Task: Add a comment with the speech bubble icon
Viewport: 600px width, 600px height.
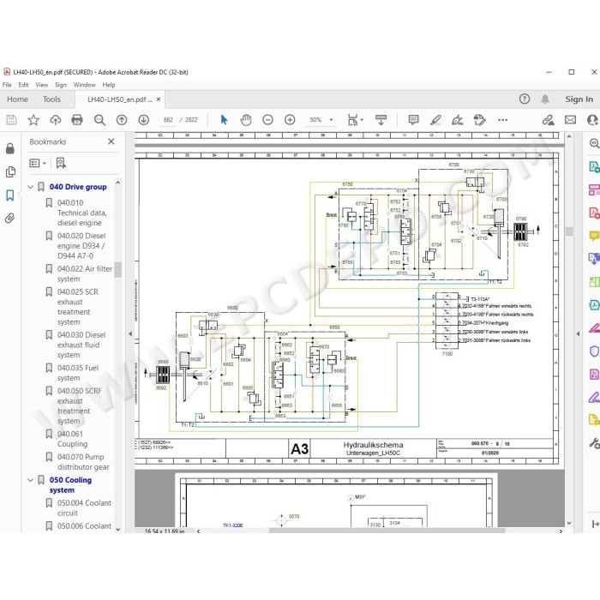Action: coord(413,120)
